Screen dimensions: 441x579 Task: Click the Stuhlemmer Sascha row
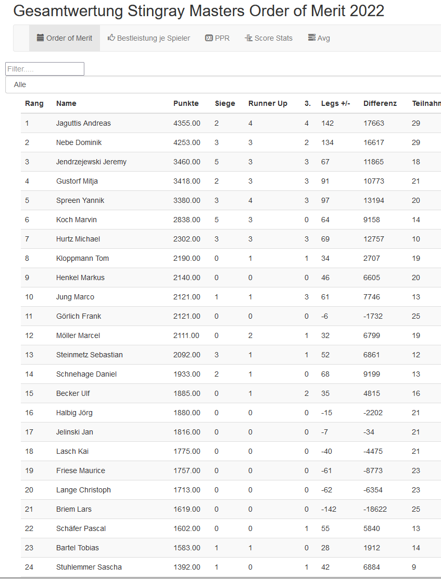[x=89, y=567]
